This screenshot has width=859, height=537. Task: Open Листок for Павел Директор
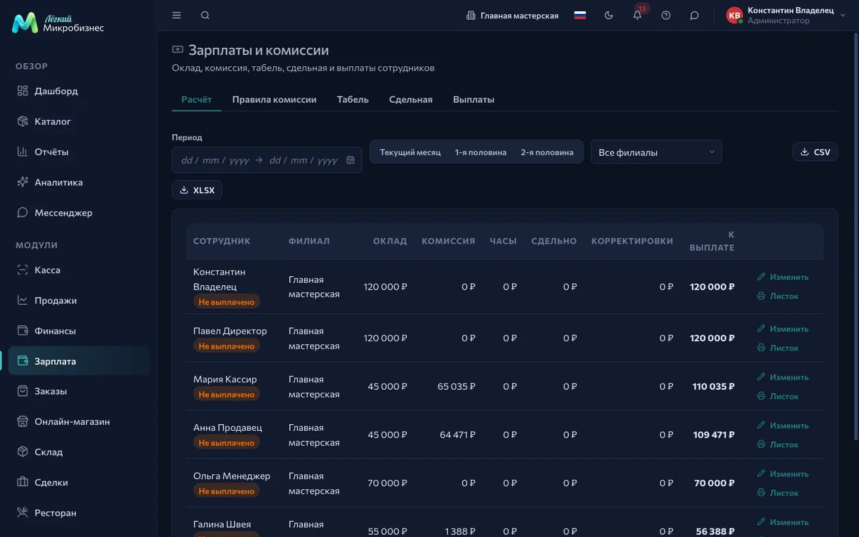[x=778, y=348]
